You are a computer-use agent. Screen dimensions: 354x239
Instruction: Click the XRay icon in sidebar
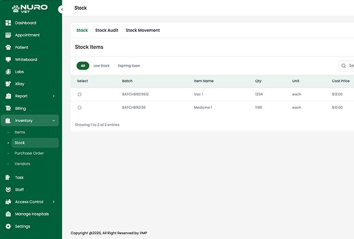pyautogui.click(x=8, y=84)
